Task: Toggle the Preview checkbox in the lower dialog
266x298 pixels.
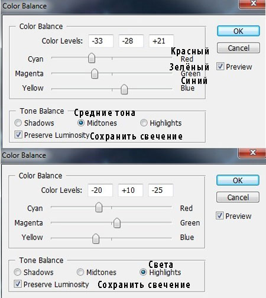Action: pyautogui.click(x=219, y=216)
